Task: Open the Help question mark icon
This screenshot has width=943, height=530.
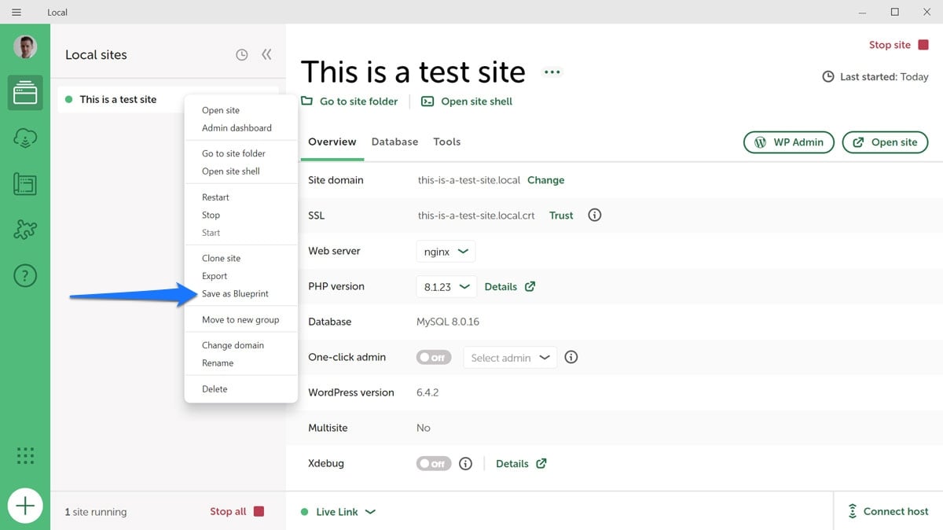Action: (x=25, y=276)
